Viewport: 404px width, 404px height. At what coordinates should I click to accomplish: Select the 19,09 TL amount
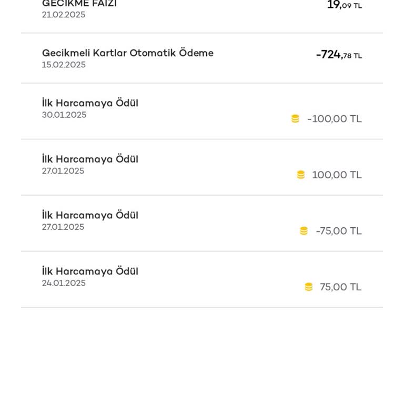tap(344, 5)
